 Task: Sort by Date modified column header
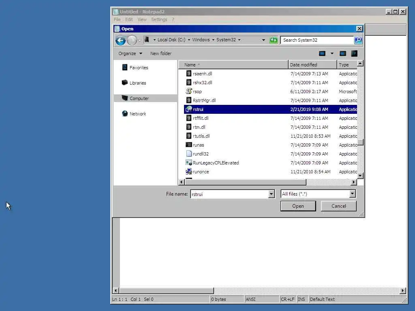(312, 65)
